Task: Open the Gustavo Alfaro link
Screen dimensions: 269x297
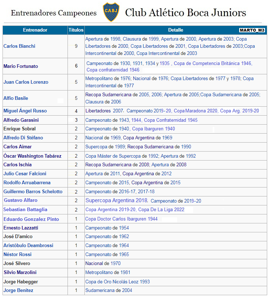Action: pos(20,200)
